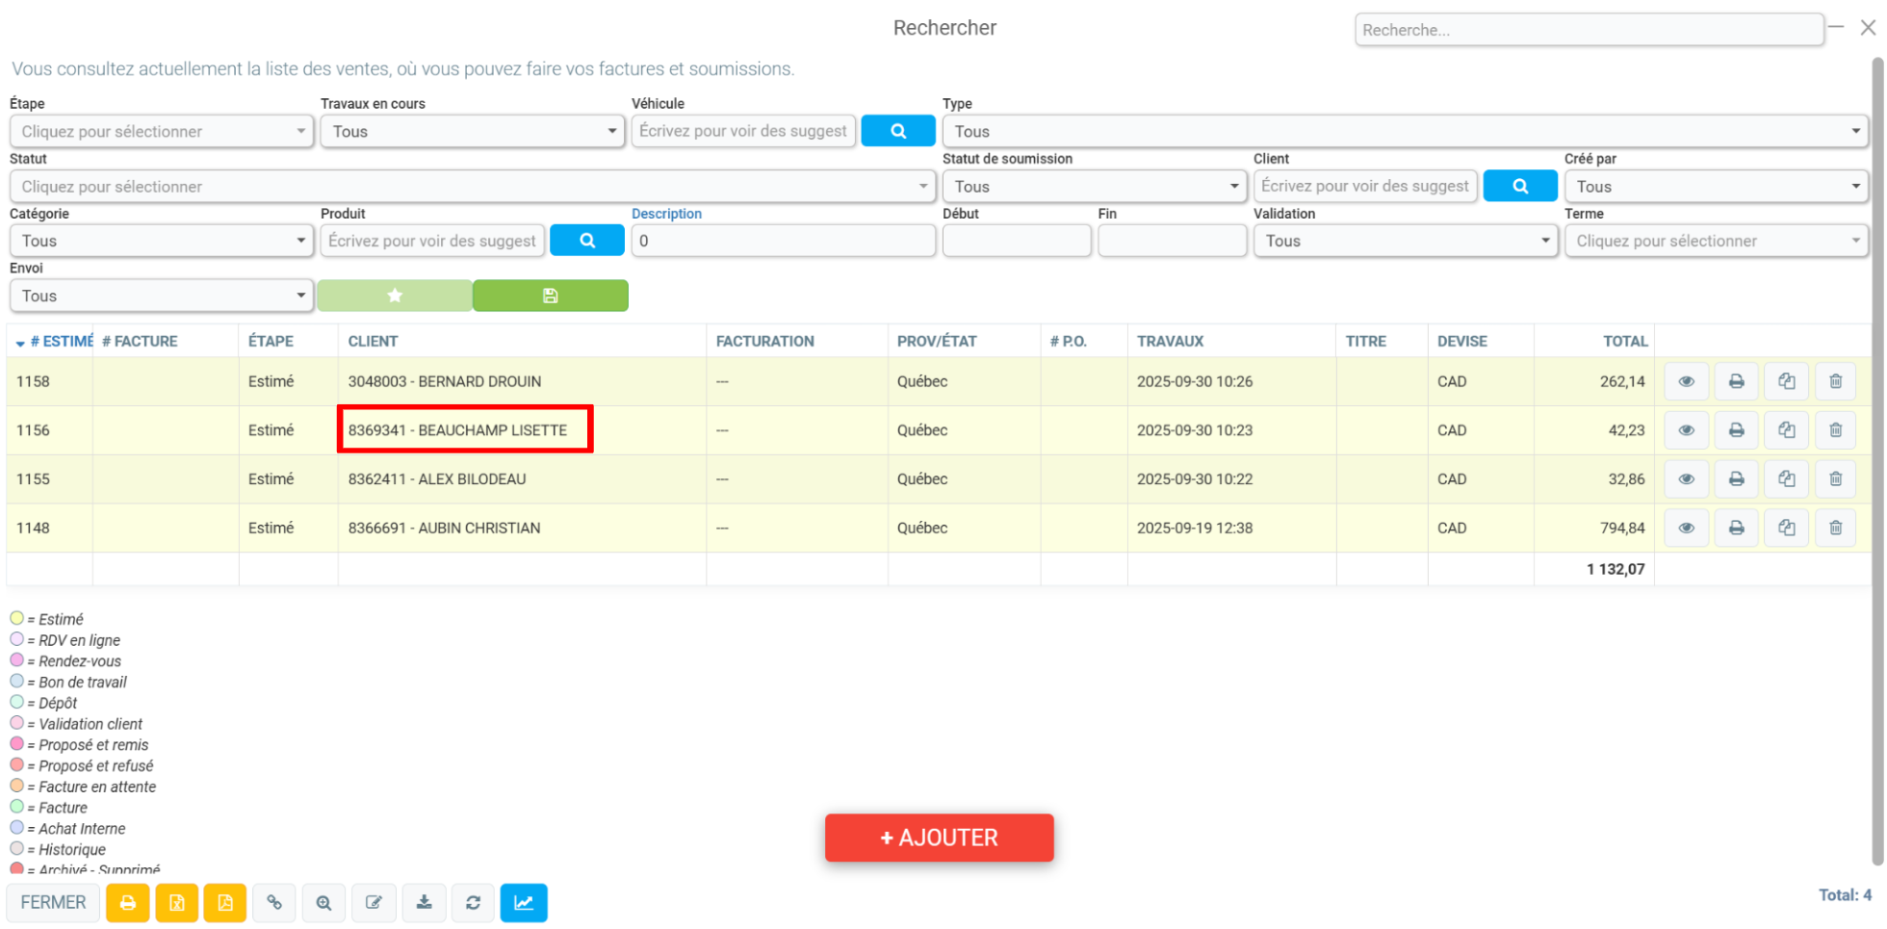Click the edit pencil icon in bottom toolbar
This screenshot has height=929, width=1887.
pos(374,903)
